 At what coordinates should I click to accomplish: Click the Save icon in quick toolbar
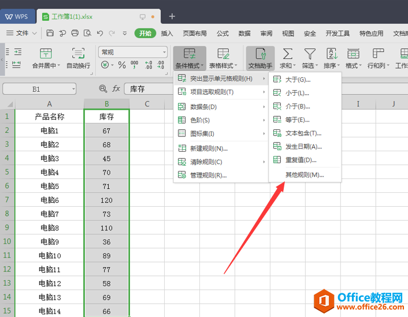pos(50,33)
